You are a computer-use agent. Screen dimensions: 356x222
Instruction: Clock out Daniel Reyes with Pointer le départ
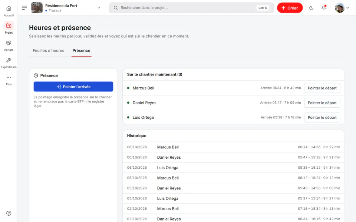[322, 103]
